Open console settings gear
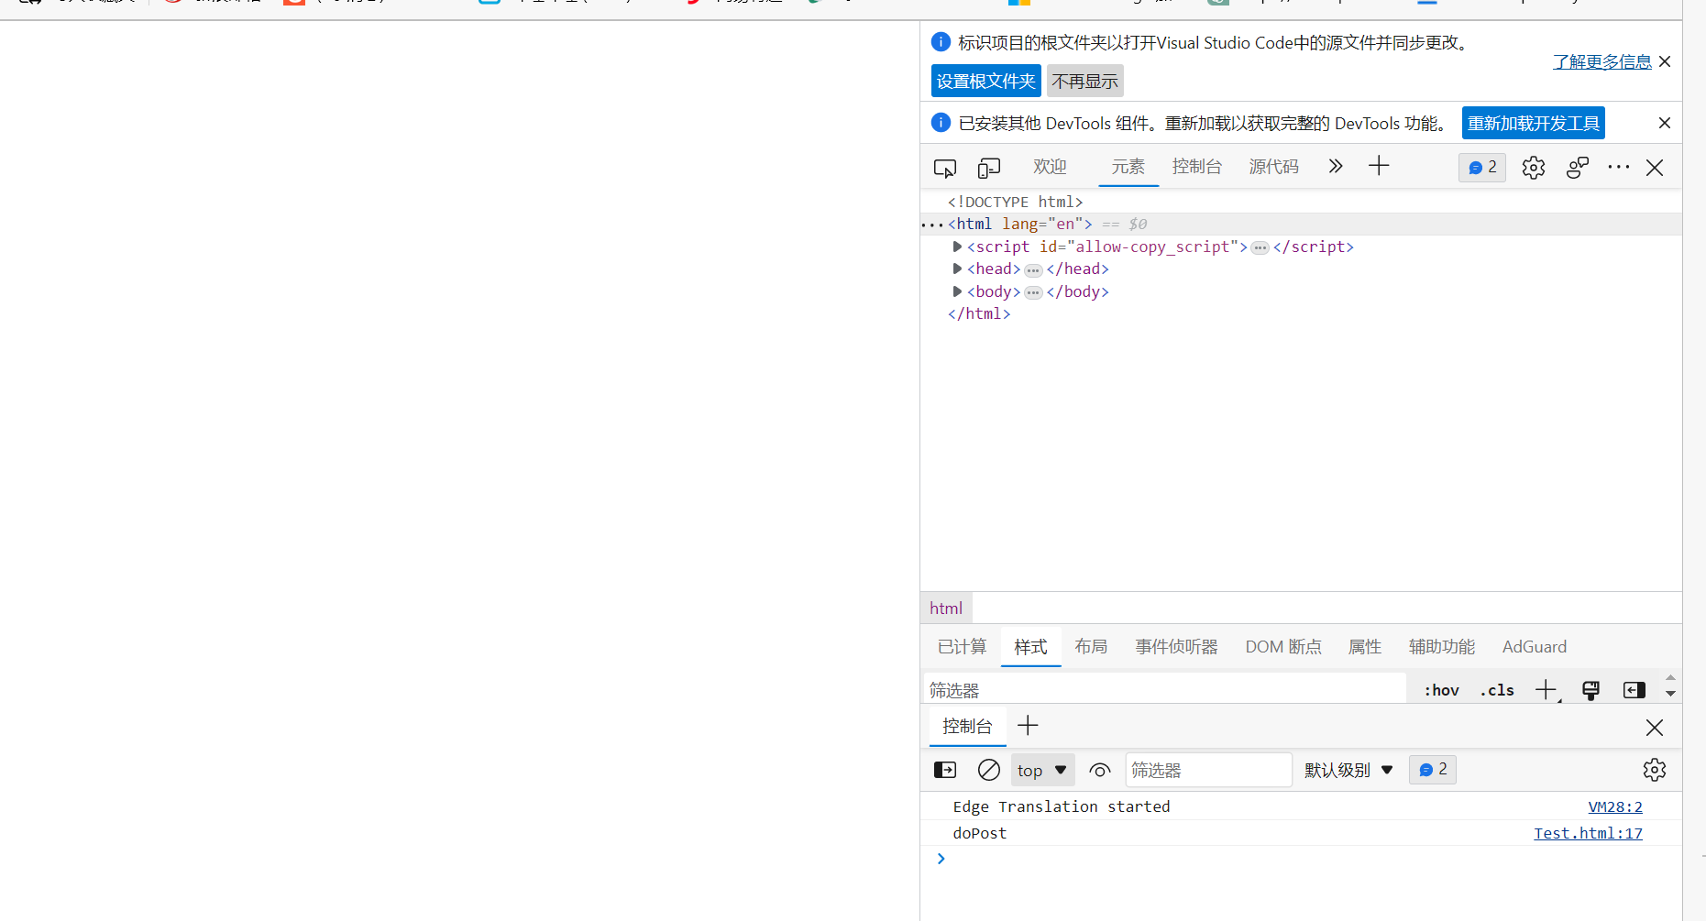 pyautogui.click(x=1655, y=770)
